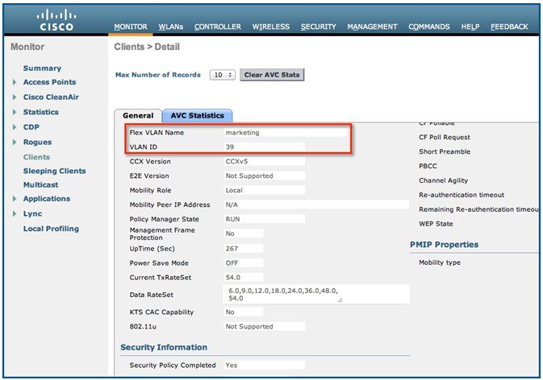543x380 pixels.
Task: Click 'Re-authentication timeout' label
Action: click(x=462, y=195)
